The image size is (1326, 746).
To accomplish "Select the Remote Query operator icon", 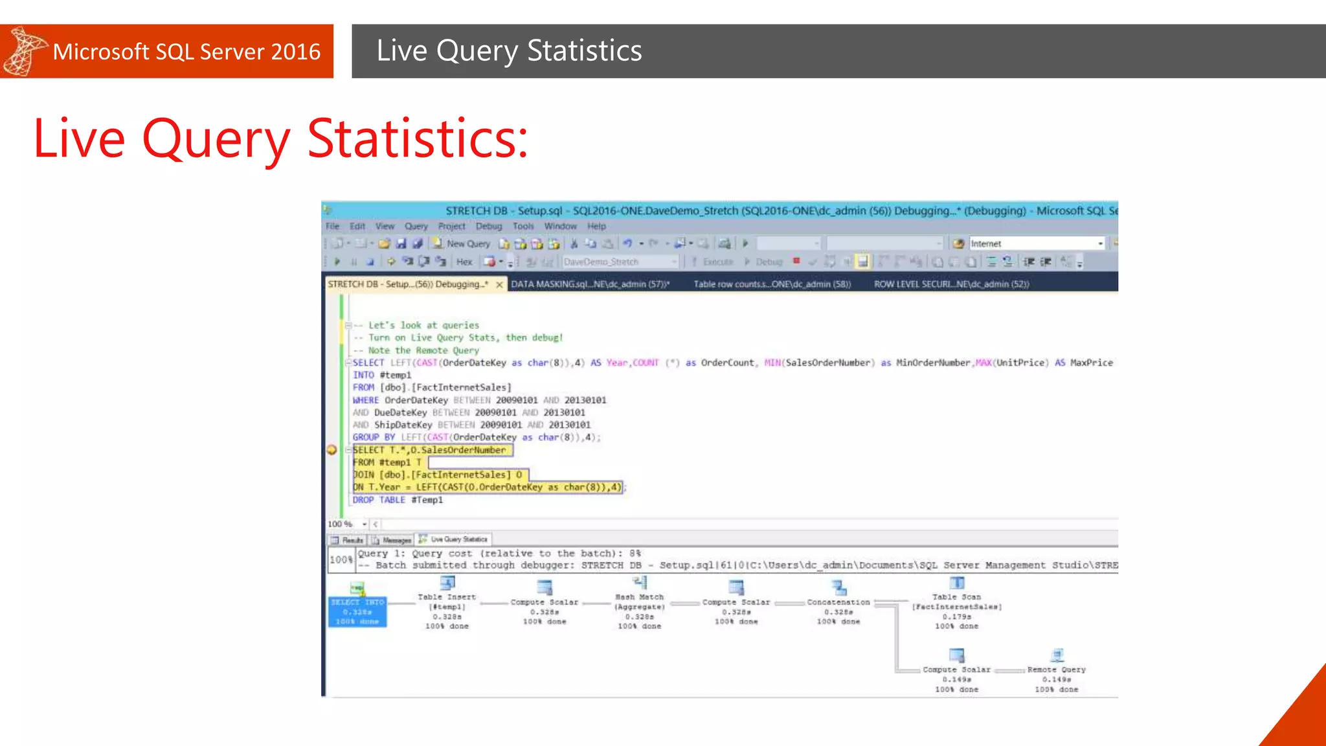I will click(x=1057, y=655).
